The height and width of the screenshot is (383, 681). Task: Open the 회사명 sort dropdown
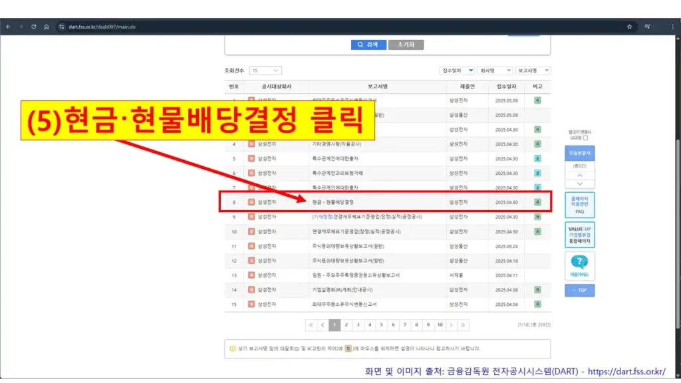tap(495, 70)
